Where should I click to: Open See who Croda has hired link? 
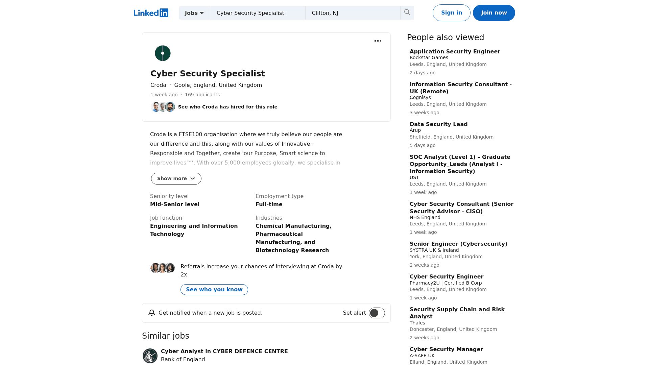pyautogui.click(x=228, y=107)
